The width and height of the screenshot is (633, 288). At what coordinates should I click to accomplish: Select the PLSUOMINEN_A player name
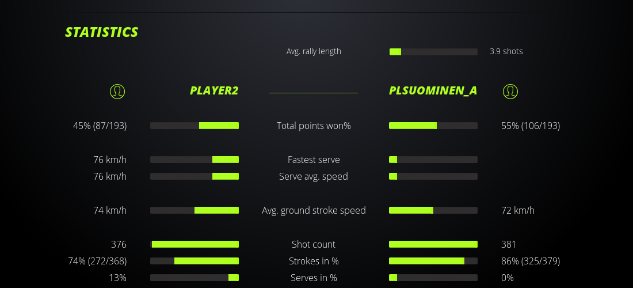(433, 90)
